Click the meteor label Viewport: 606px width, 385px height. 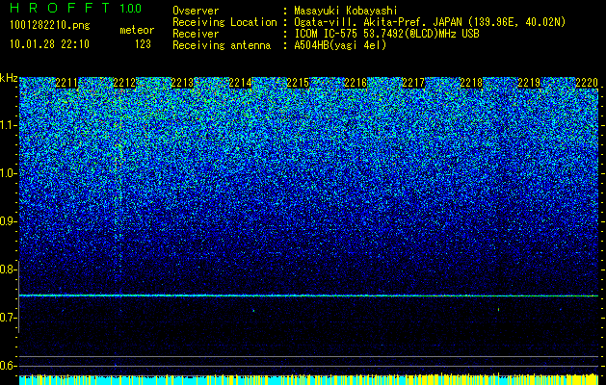click(x=137, y=30)
